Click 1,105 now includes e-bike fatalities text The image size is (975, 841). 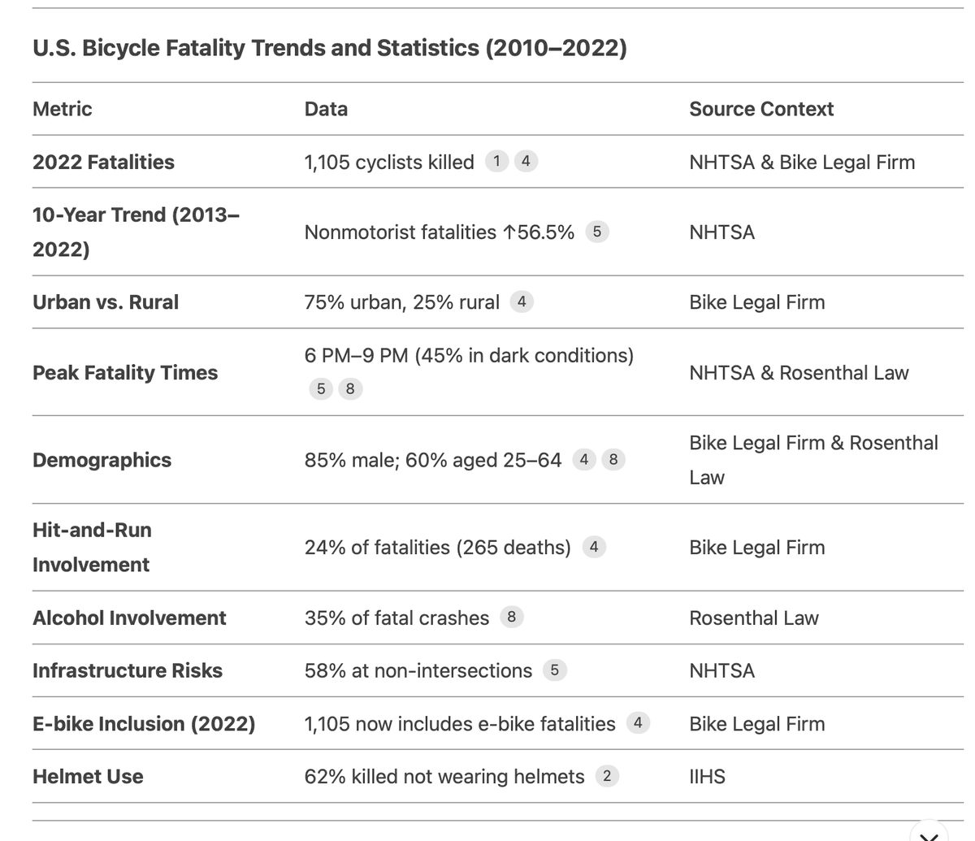coord(460,723)
